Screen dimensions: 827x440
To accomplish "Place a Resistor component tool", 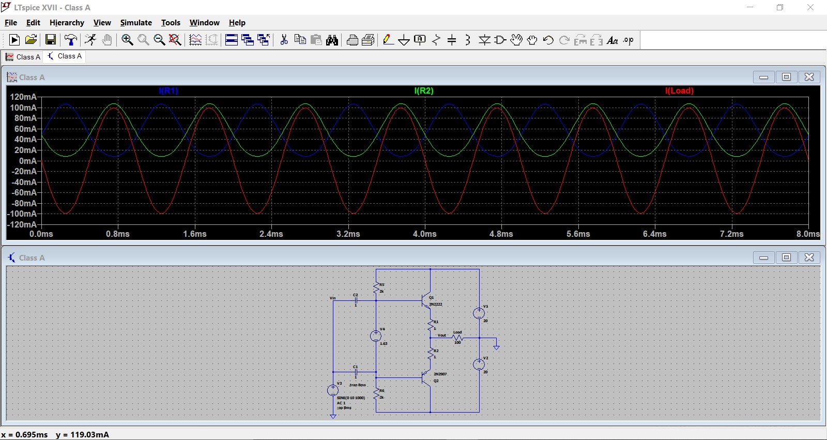I will pos(436,40).
